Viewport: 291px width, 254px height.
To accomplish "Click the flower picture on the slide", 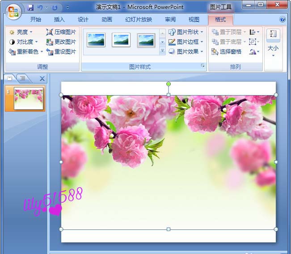I will click(169, 162).
